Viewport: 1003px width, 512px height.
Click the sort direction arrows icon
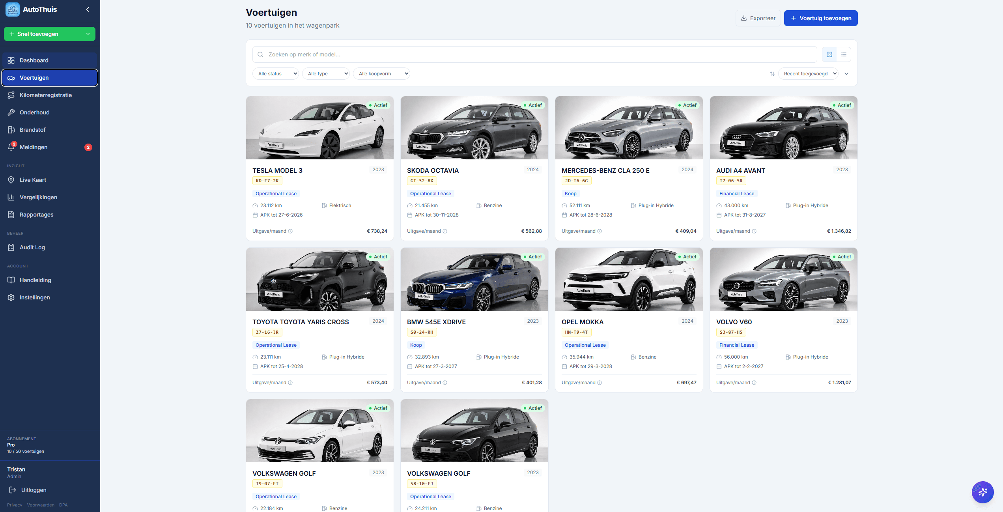(x=772, y=74)
